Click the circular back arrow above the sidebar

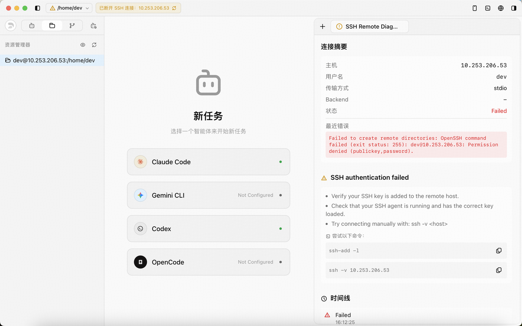coord(10,25)
